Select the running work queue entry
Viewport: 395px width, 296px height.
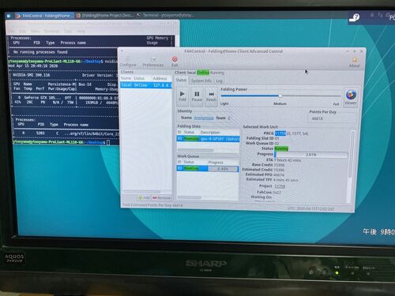208,168
